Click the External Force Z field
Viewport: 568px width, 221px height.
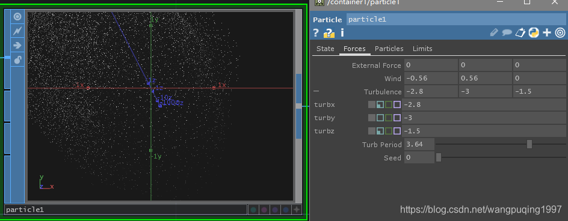539,65
